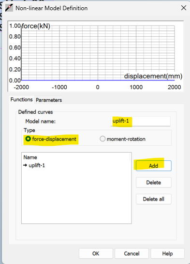The width and height of the screenshot is (190, 264).
Task: Click the force(kN) axis label
Action: coord(36,26)
